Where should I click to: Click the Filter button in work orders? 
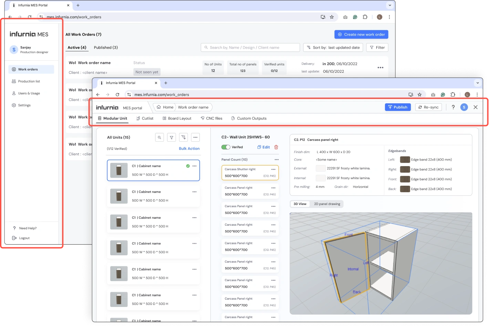(377, 48)
